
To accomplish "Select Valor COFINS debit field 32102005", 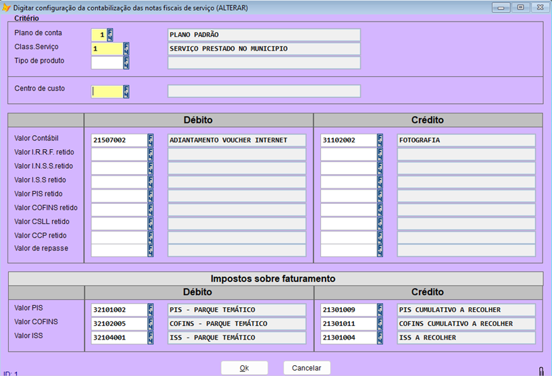I will coord(119,324).
